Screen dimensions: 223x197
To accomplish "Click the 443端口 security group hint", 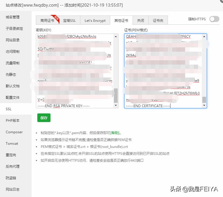I will [92, 161].
